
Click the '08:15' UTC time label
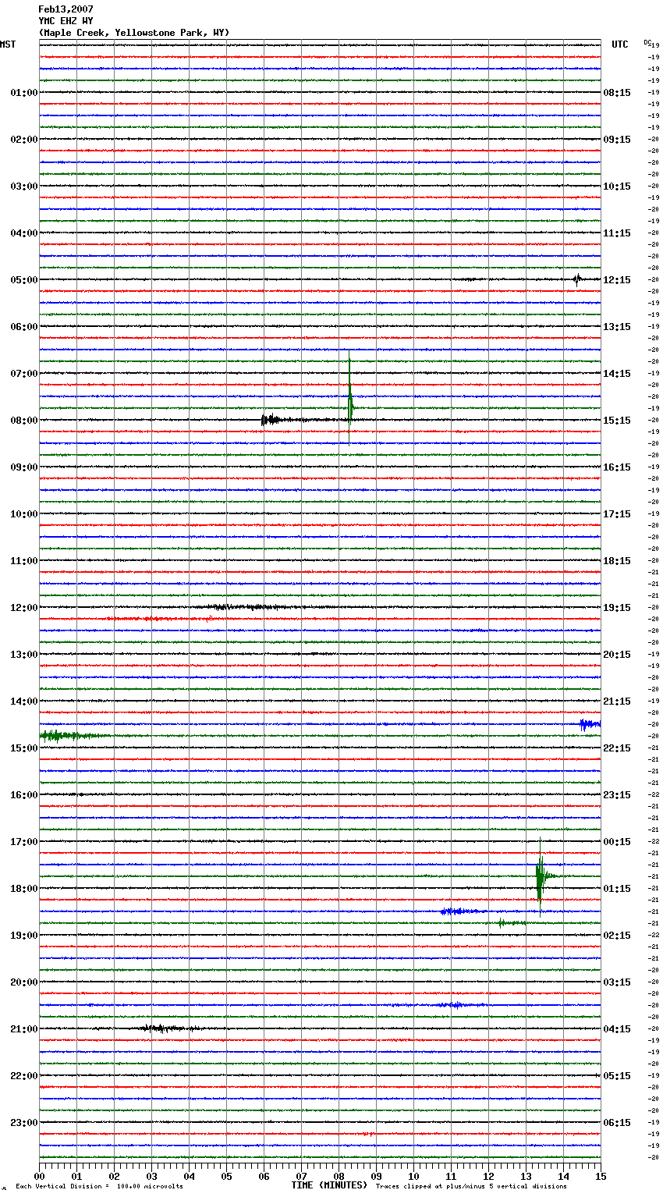pos(617,93)
